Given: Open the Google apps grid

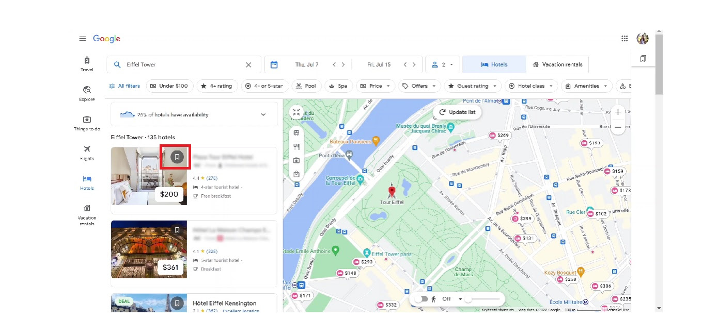Looking at the screenshot, I should [624, 39].
